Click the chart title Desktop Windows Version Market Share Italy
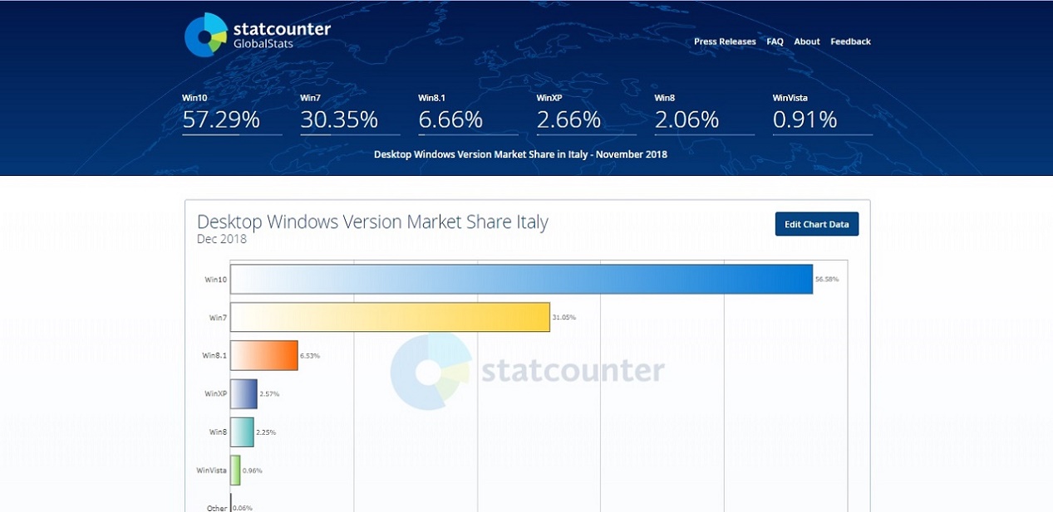Viewport: 1053px width, 512px height. pos(372,222)
